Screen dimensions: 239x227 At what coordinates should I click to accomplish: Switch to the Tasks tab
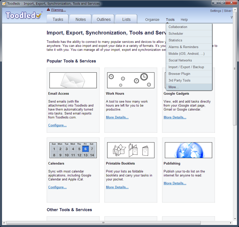(x=58, y=19)
